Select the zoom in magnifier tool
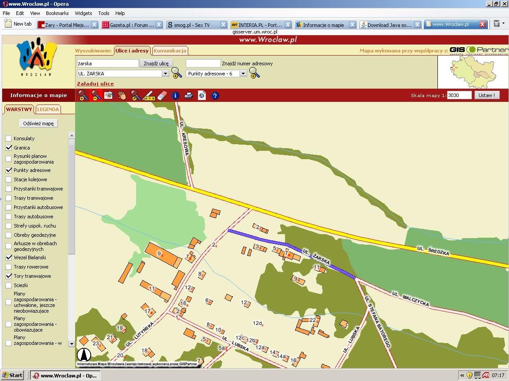Image resolution: width=509 pixels, height=381 pixels. click(x=83, y=95)
